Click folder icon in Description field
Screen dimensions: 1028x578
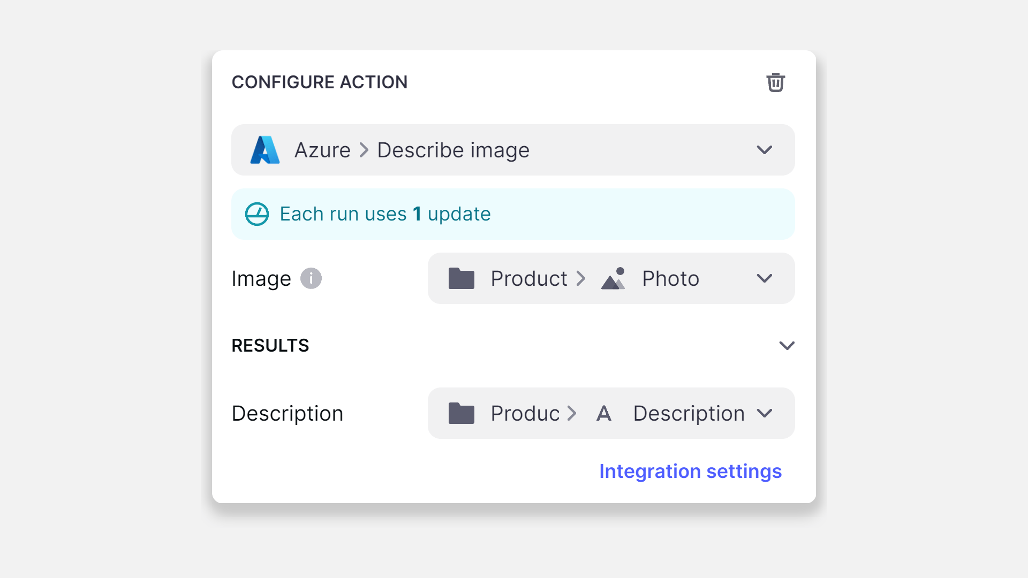[x=462, y=413]
